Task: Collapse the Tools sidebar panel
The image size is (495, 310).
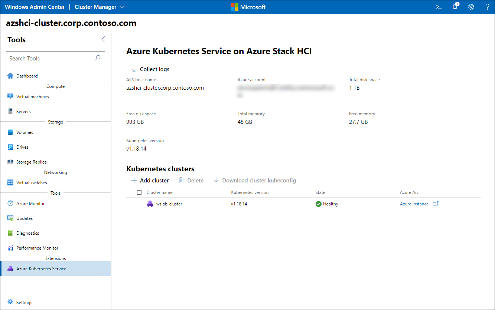Action: [x=103, y=39]
